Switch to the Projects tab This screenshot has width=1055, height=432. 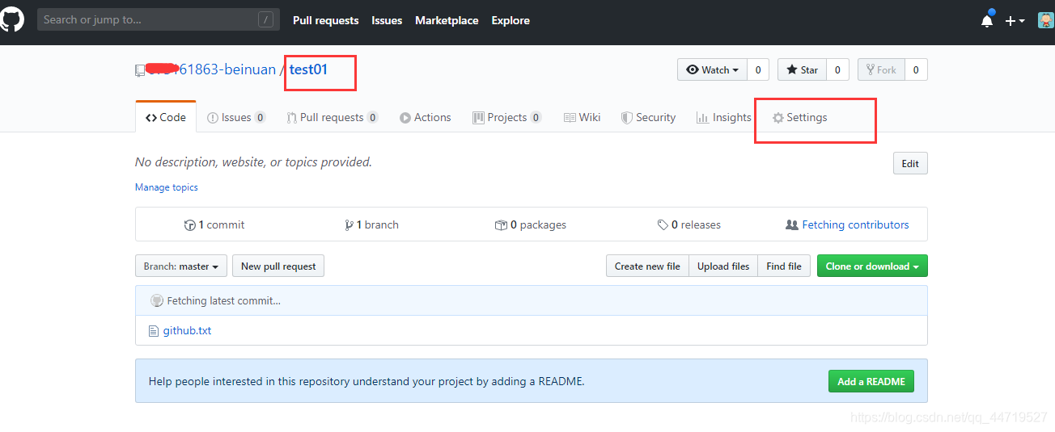click(x=507, y=117)
